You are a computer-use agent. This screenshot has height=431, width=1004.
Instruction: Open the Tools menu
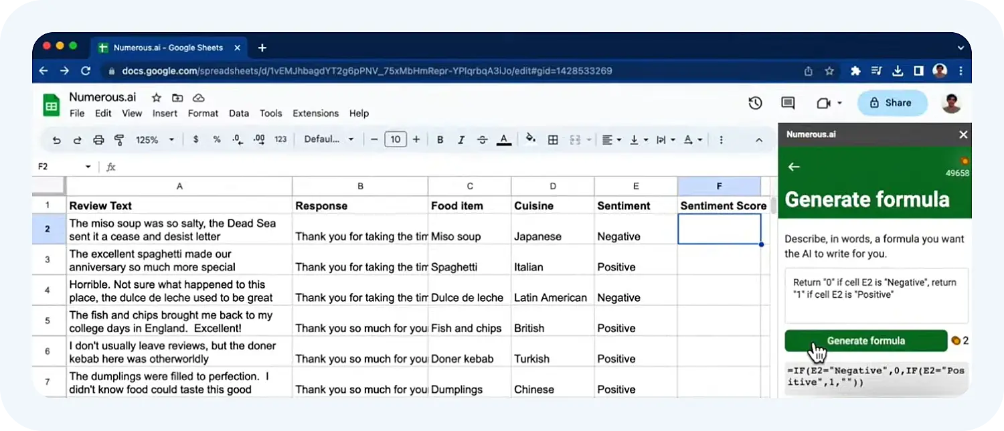coord(270,113)
